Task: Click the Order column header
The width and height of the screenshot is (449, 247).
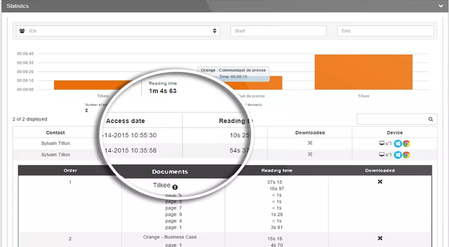Action: (70, 171)
